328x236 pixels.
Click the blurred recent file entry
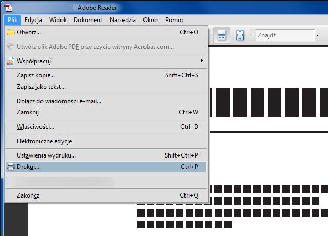106,181
